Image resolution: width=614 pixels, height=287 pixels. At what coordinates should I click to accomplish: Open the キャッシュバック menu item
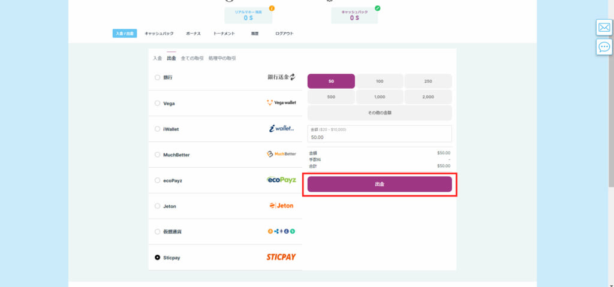click(159, 34)
